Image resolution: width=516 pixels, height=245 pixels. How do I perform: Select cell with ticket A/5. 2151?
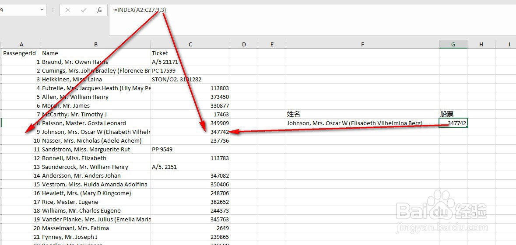pyautogui.click(x=190, y=167)
